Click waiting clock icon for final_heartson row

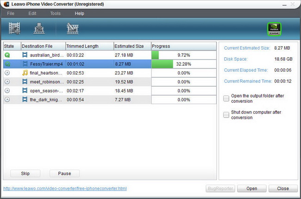[7, 73]
